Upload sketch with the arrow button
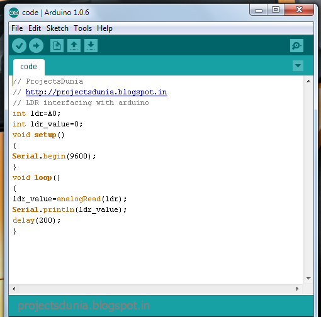The image size is (321, 317). point(36,45)
